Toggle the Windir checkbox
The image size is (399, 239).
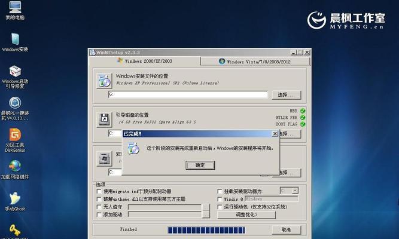pyautogui.click(x=220, y=199)
